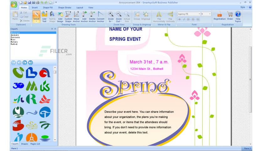Pin the Cliparts panel with auto-hide button

coord(52,29)
